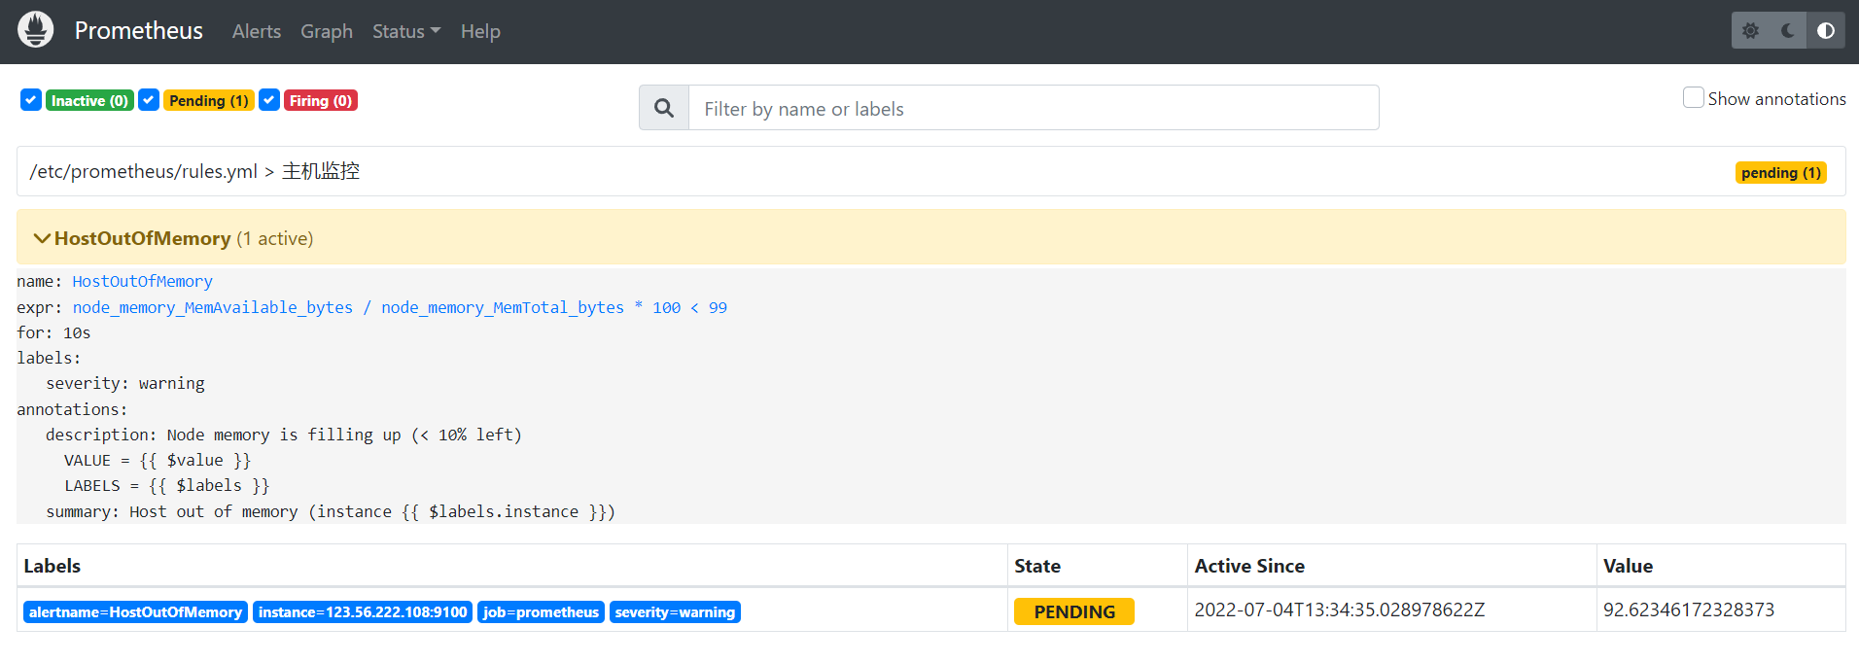Open the HostOutOfMemory name link
Screen dimensions: 1859x662
coord(142,282)
